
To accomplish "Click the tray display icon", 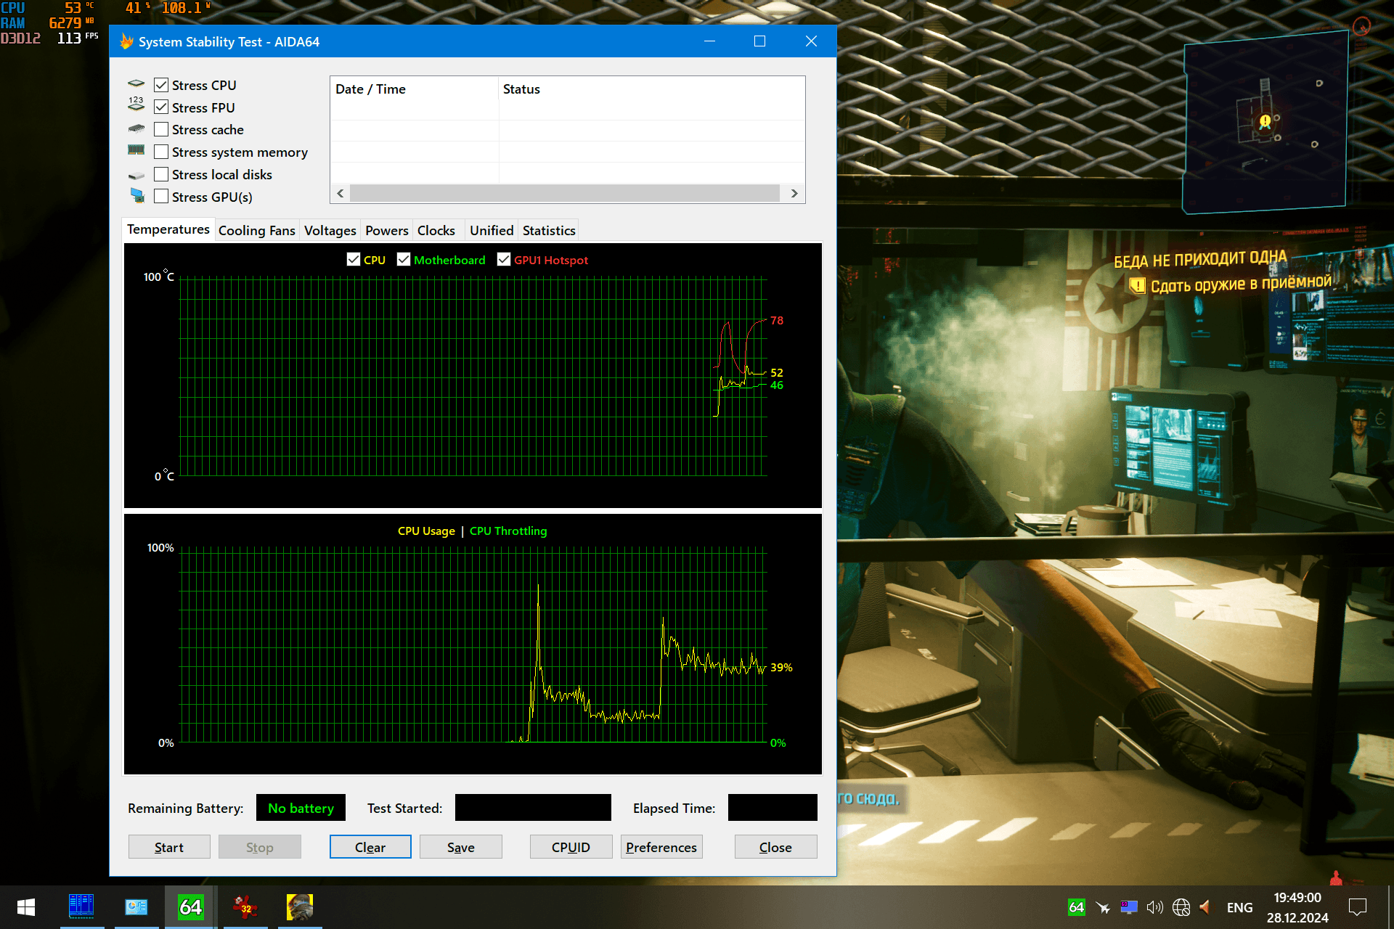I will (x=1128, y=907).
